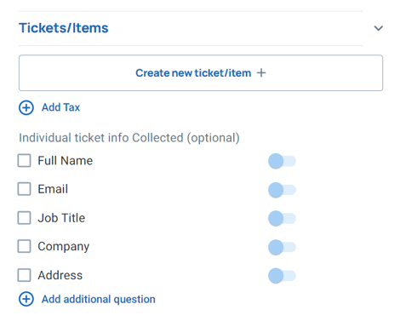
Task: Click the Add additional question plus icon
Action: pos(26,299)
